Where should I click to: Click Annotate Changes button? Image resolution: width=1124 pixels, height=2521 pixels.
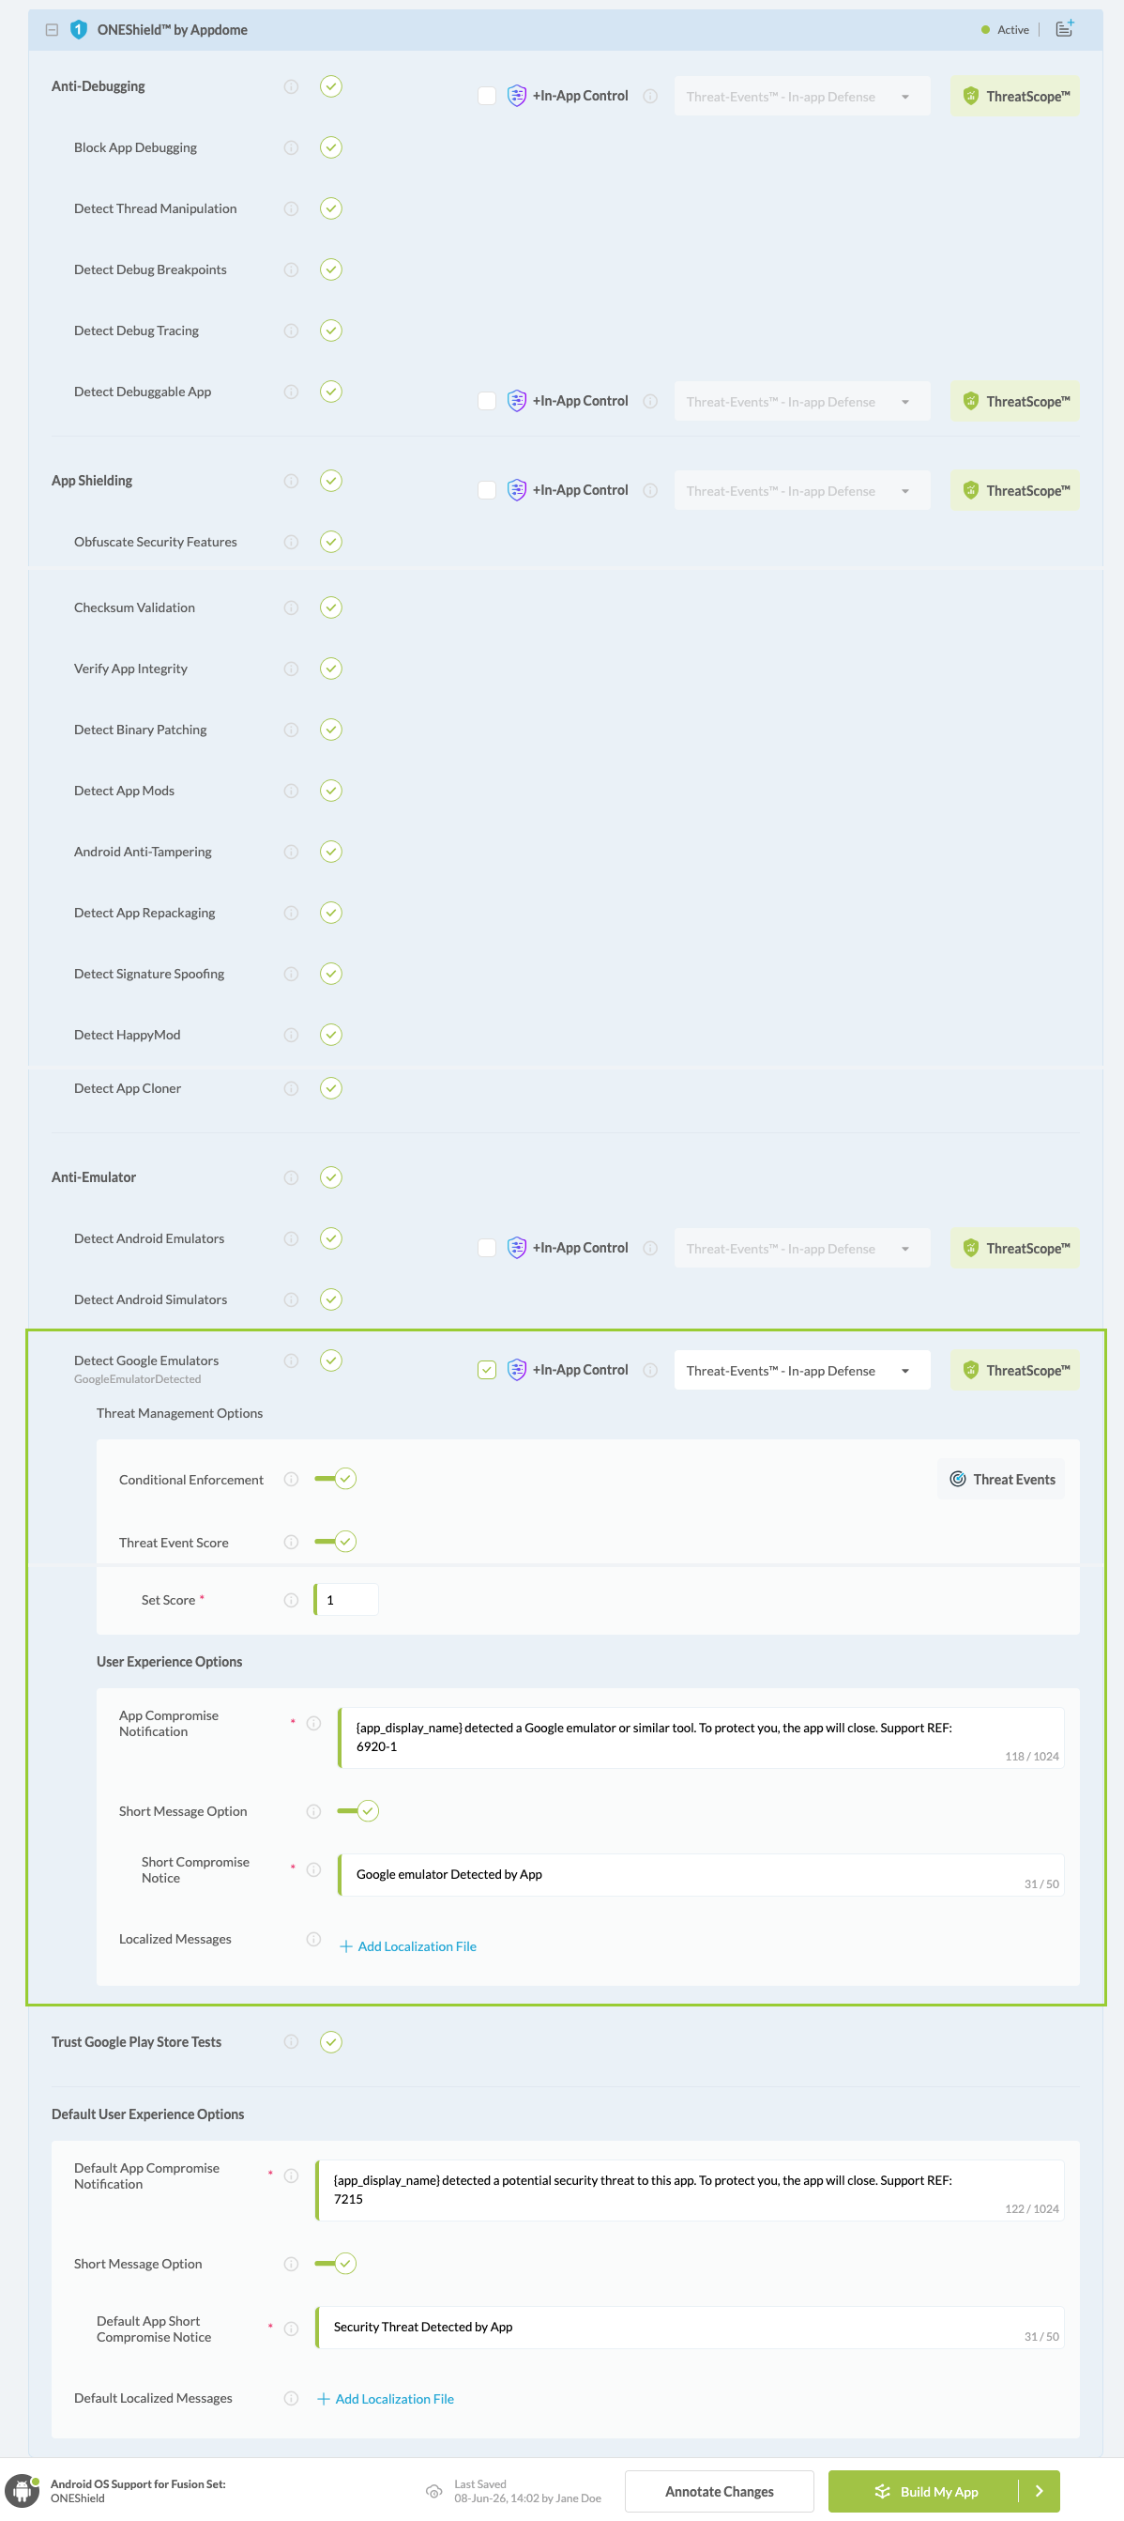[719, 2492]
